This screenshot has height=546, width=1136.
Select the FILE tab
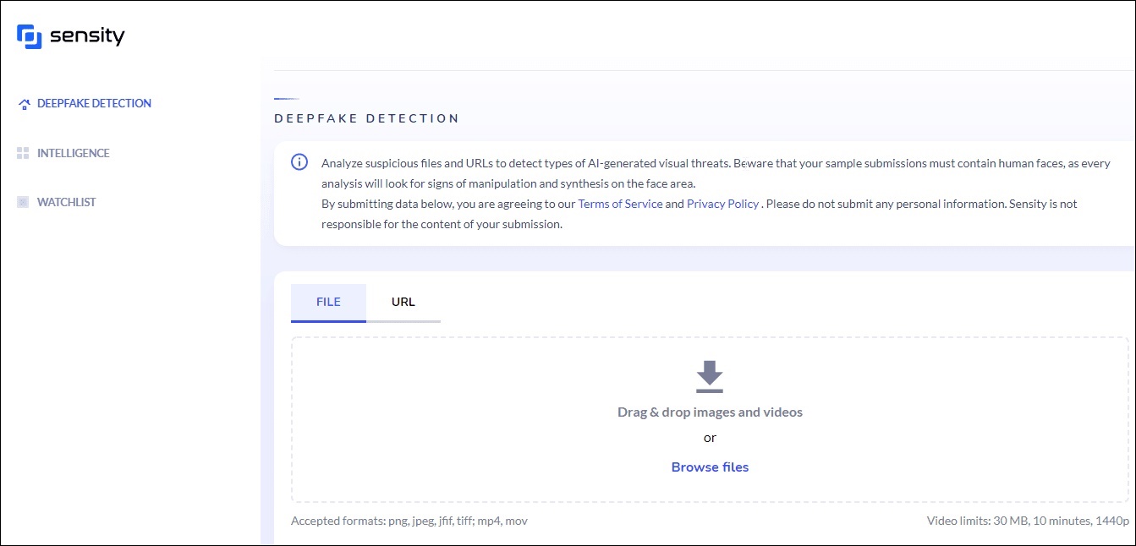(328, 303)
